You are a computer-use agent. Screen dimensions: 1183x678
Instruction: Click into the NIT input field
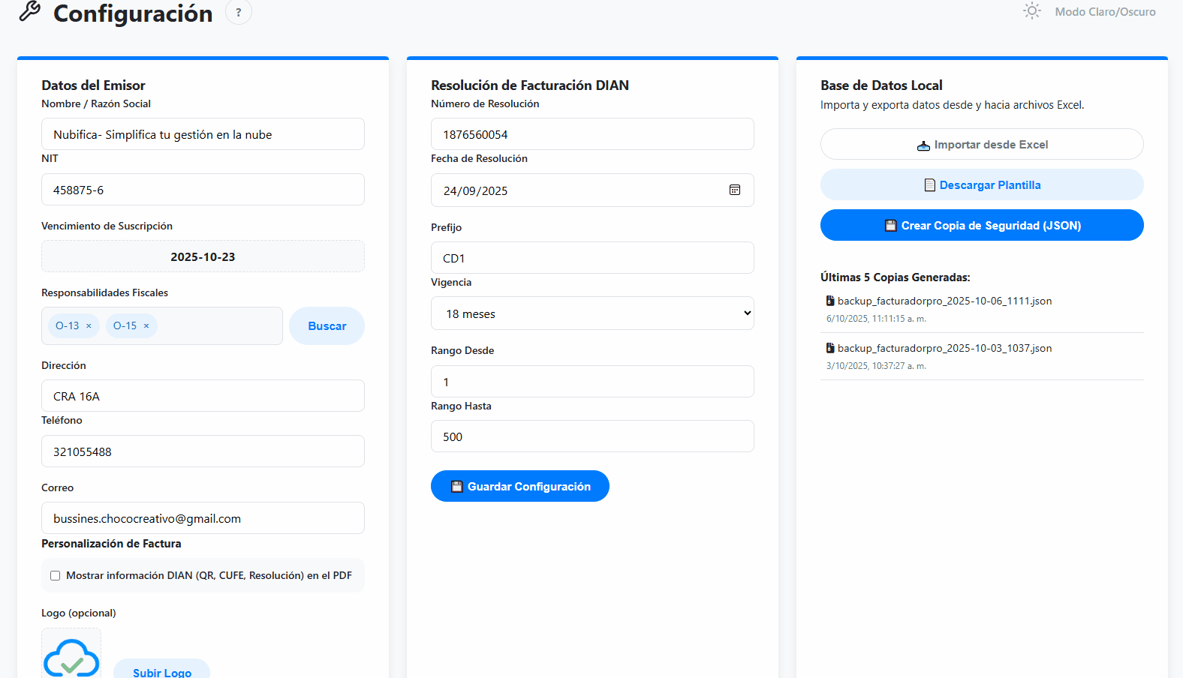click(203, 190)
